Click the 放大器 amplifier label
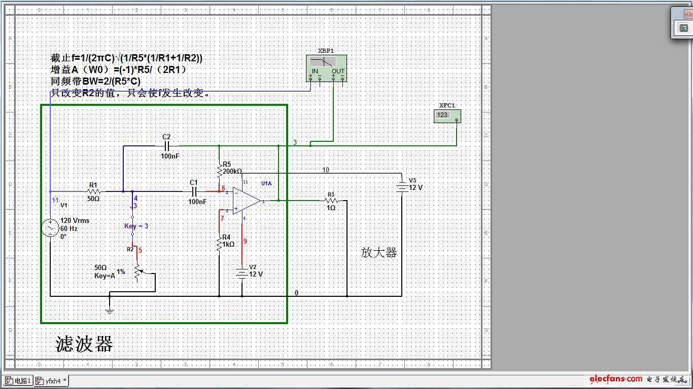The width and height of the screenshot is (693, 389). (x=379, y=252)
